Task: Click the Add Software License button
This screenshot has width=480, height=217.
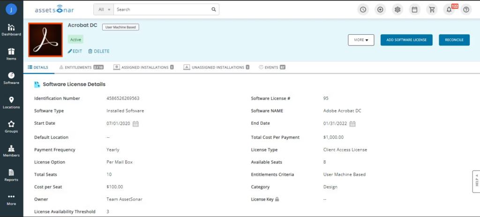Action: (406, 40)
